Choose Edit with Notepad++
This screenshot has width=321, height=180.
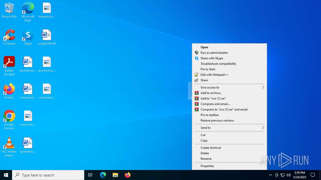click(229, 75)
